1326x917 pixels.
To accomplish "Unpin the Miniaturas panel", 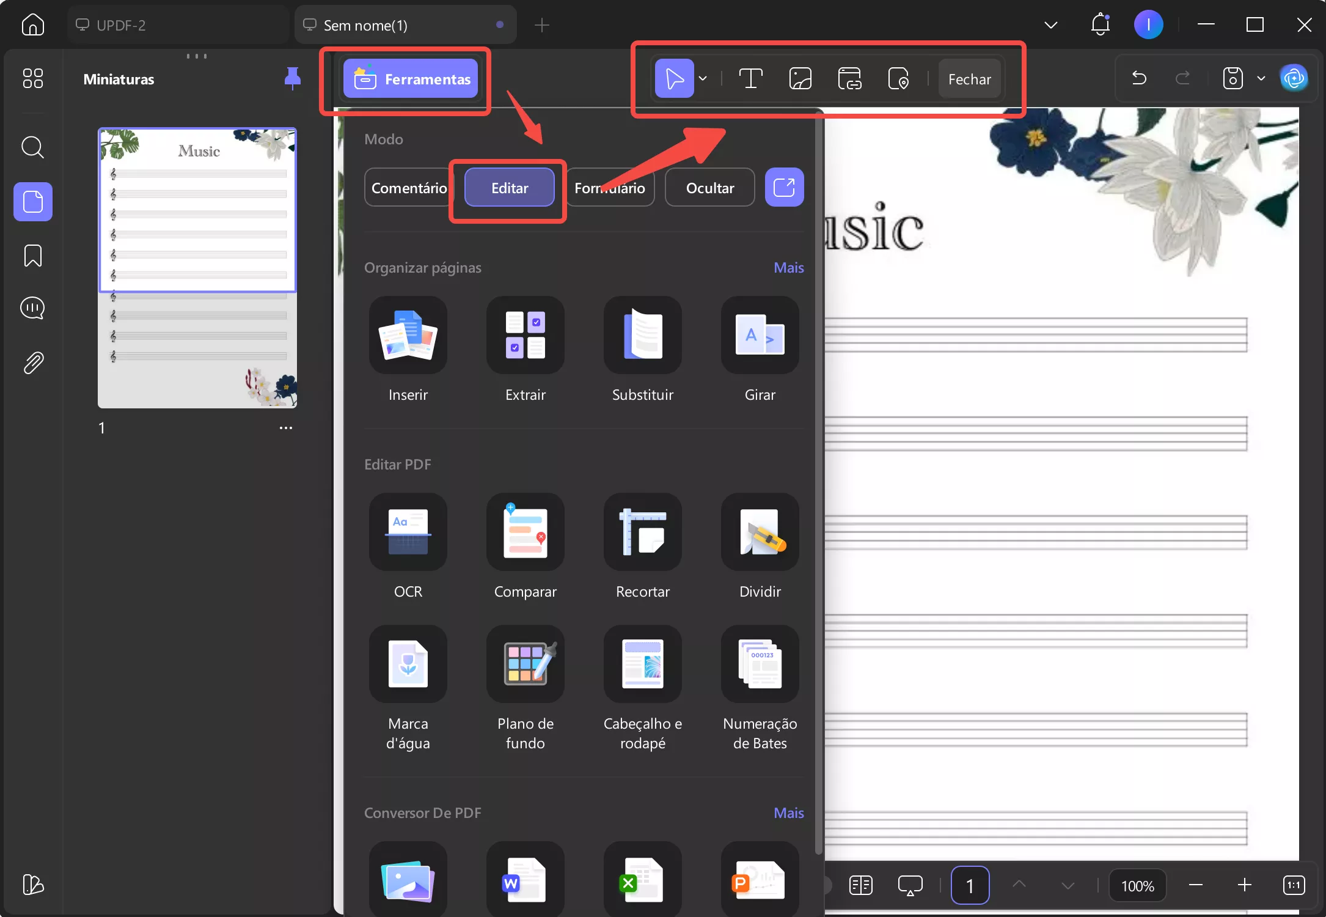I will [293, 78].
